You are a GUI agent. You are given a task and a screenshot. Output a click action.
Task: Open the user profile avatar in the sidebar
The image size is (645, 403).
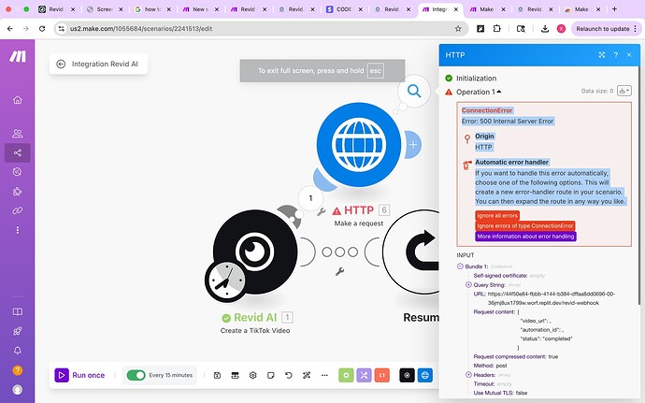[17, 389]
